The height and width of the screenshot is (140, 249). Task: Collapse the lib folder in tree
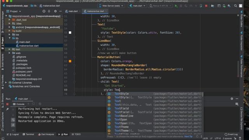10,38
